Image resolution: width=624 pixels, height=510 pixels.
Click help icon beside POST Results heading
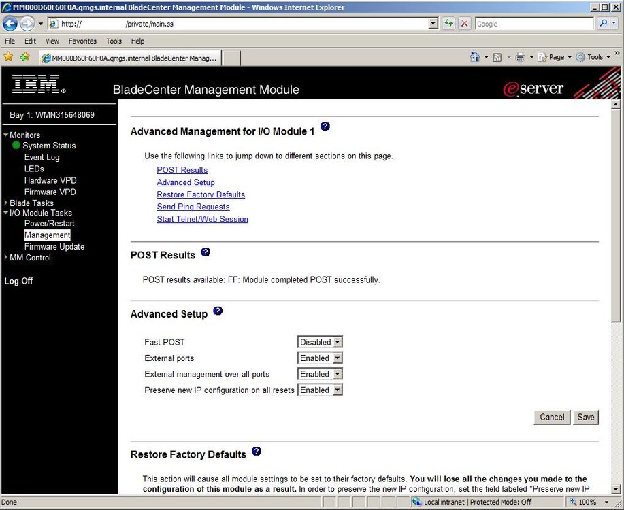point(206,252)
